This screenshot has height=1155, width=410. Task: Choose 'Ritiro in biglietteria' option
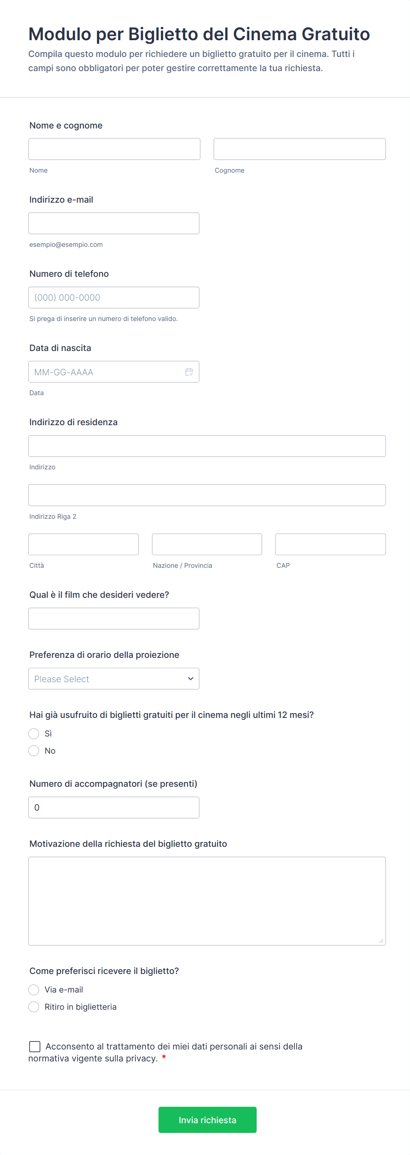coord(34,1007)
